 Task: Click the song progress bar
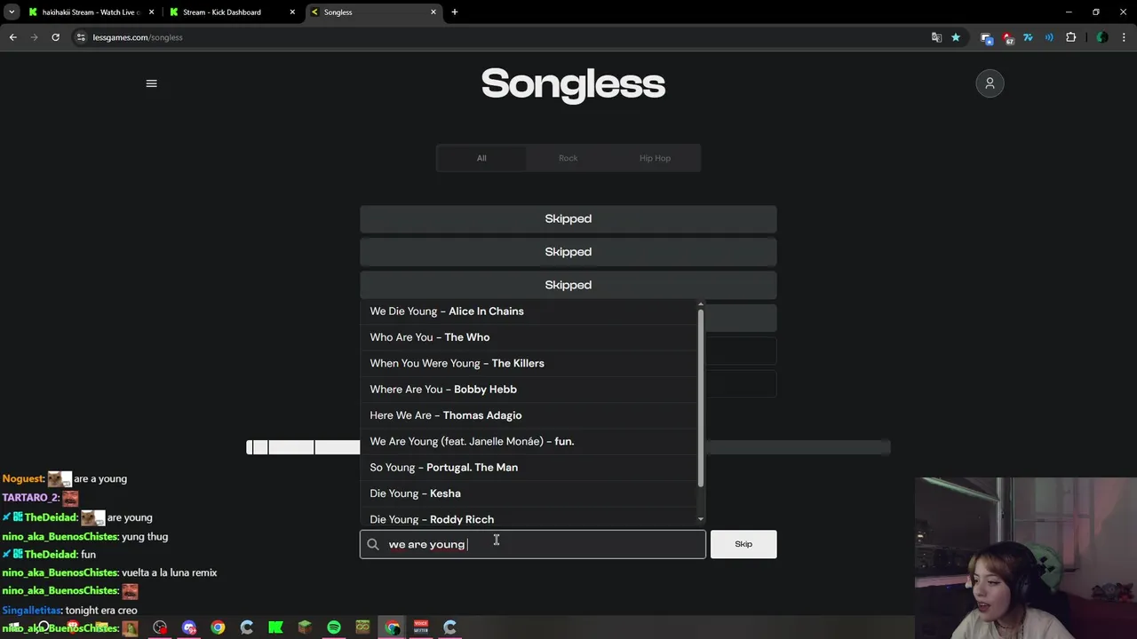pos(568,447)
